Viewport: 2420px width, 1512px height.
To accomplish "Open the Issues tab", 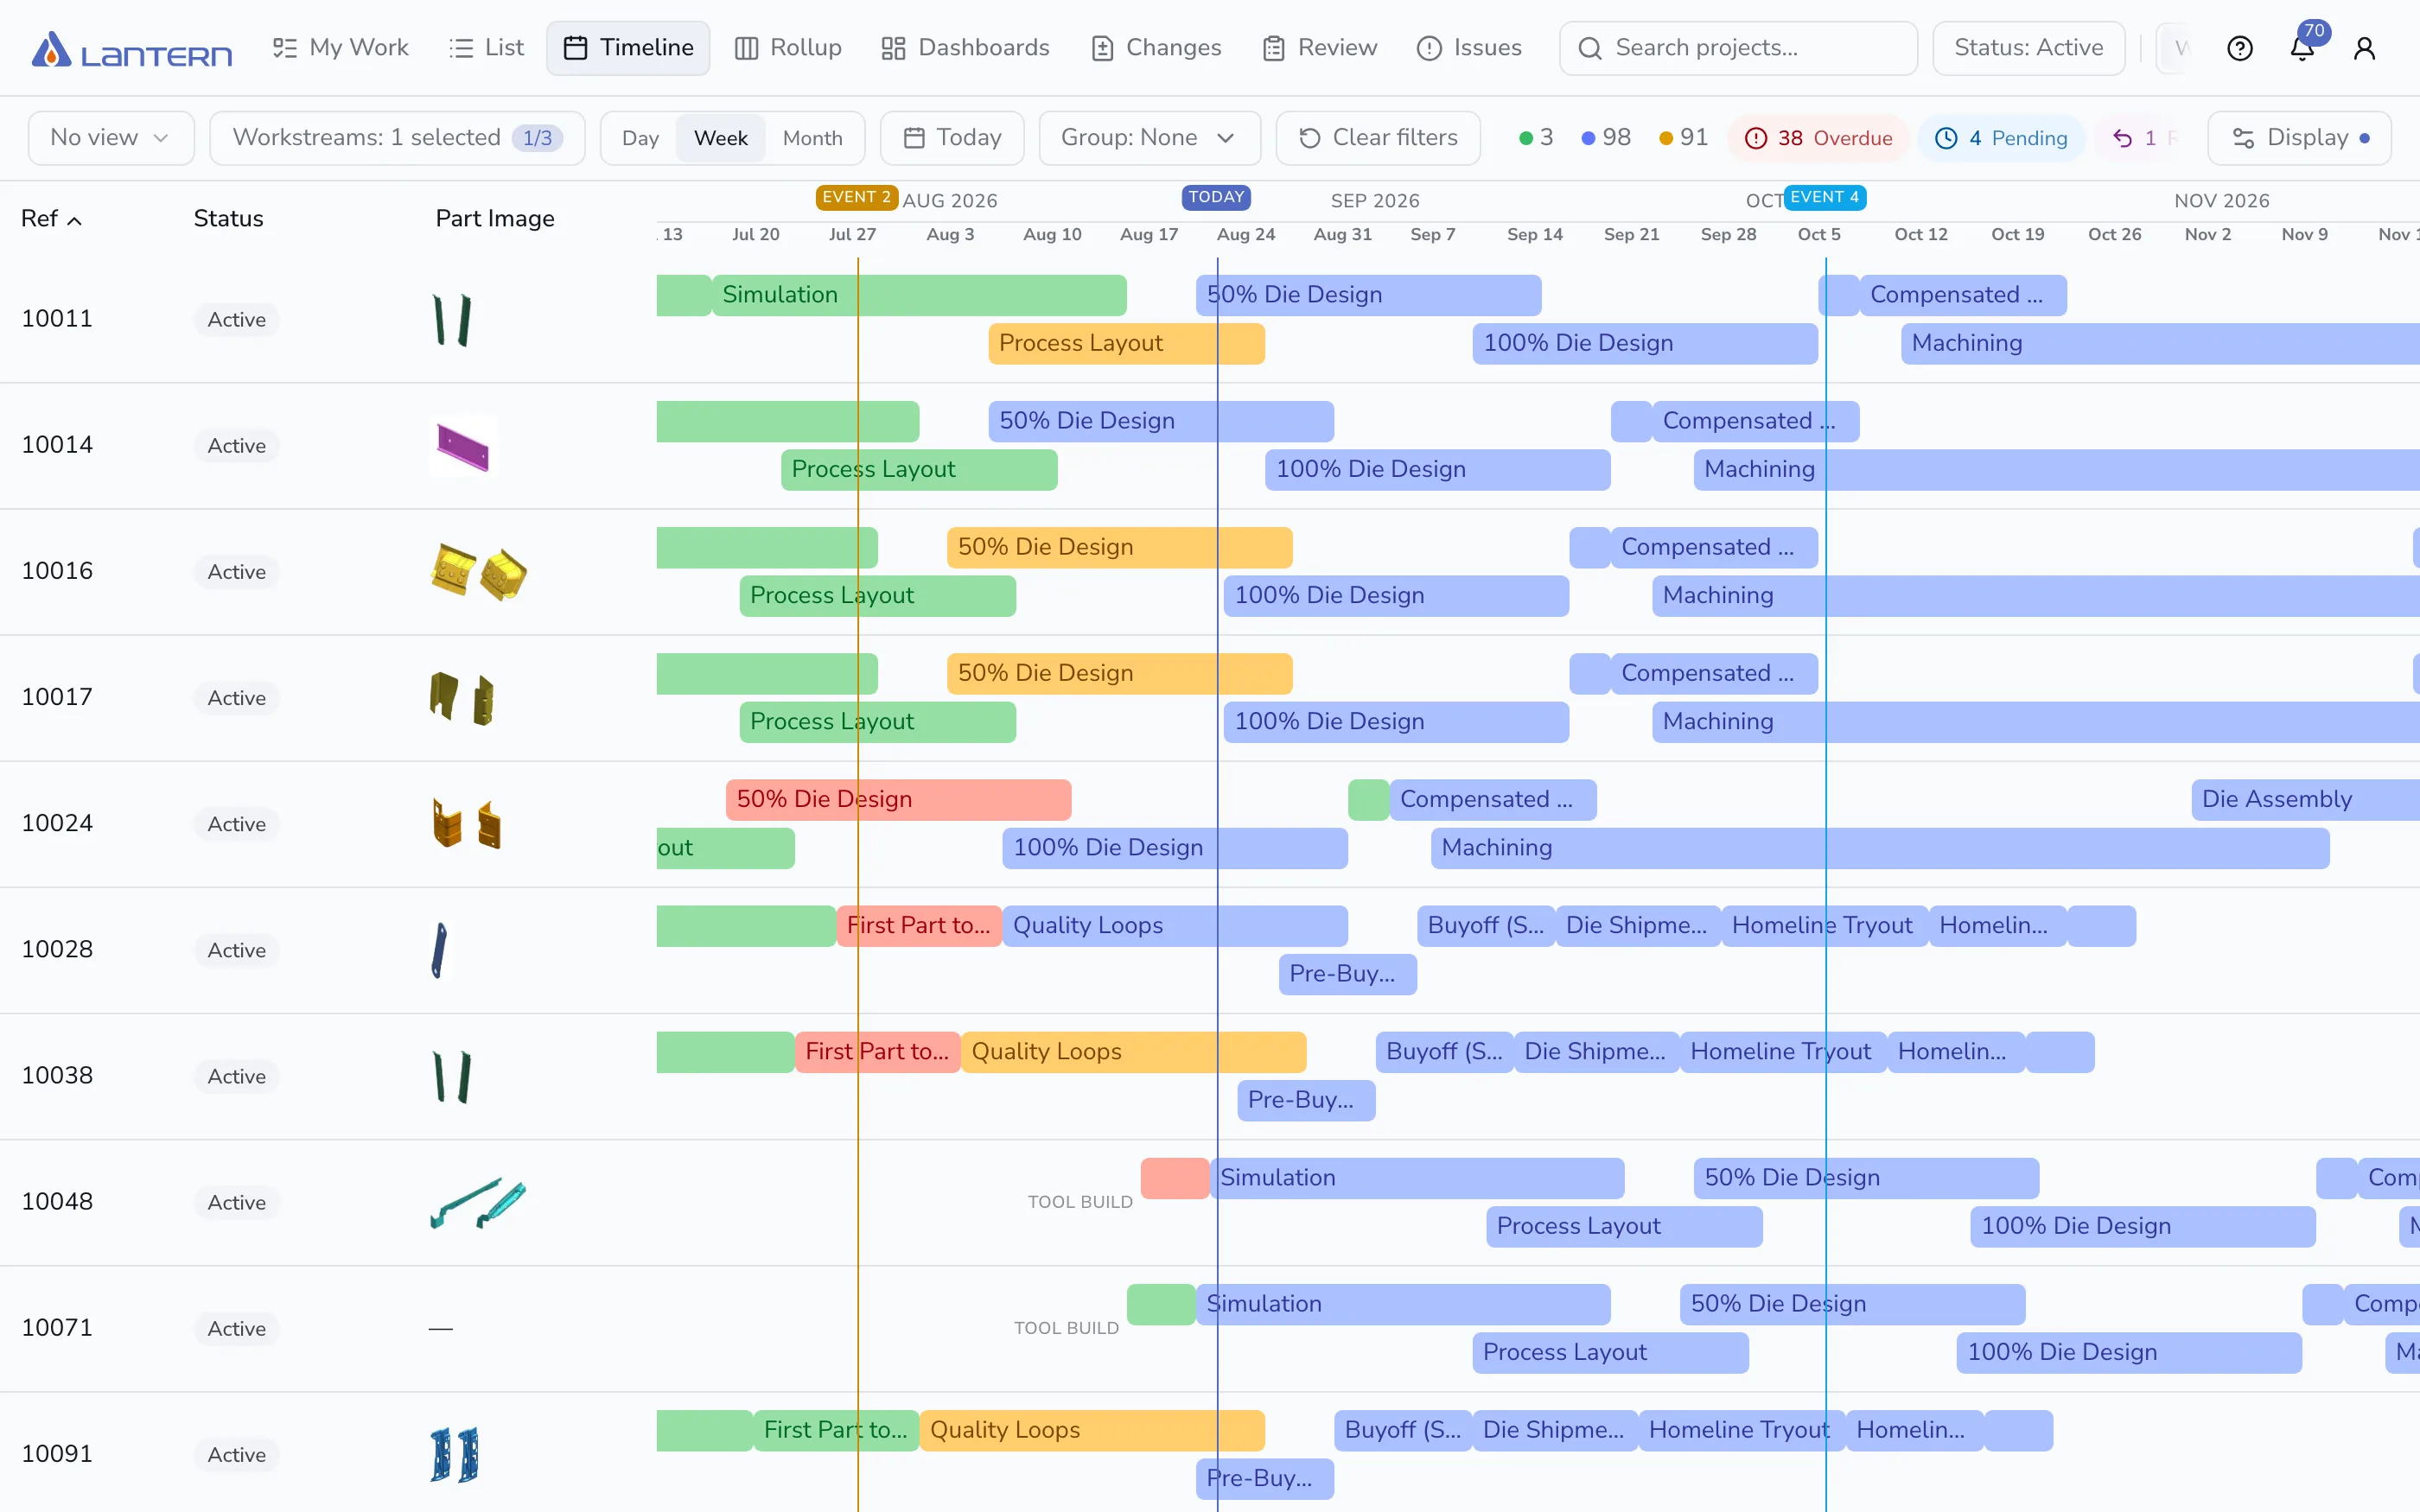I will (1469, 48).
